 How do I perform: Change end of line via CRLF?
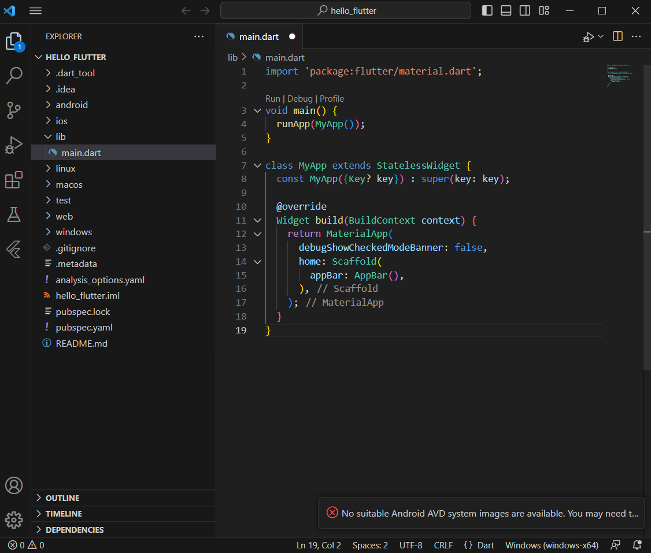click(443, 545)
